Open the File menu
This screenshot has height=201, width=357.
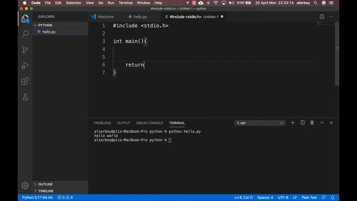(47, 3)
